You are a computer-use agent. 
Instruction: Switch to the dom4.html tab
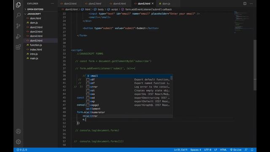[119, 4]
